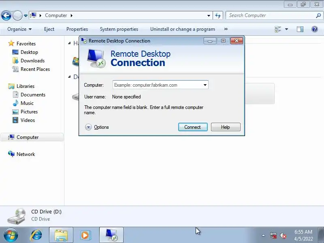The height and width of the screenshot is (243, 324).
Task: Open Recent Places in sidebar
Action: [x=35, y=69]
